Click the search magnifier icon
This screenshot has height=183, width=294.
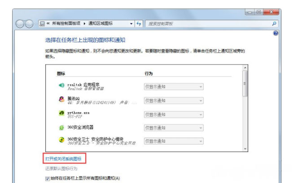coord(274,24)
